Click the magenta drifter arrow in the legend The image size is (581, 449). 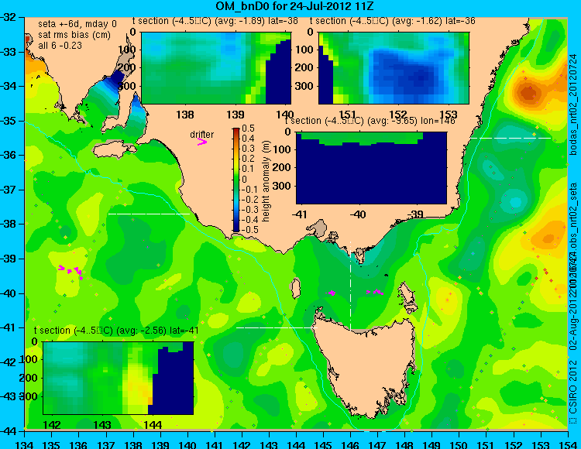pyautogui.click(x=202, y=142)
